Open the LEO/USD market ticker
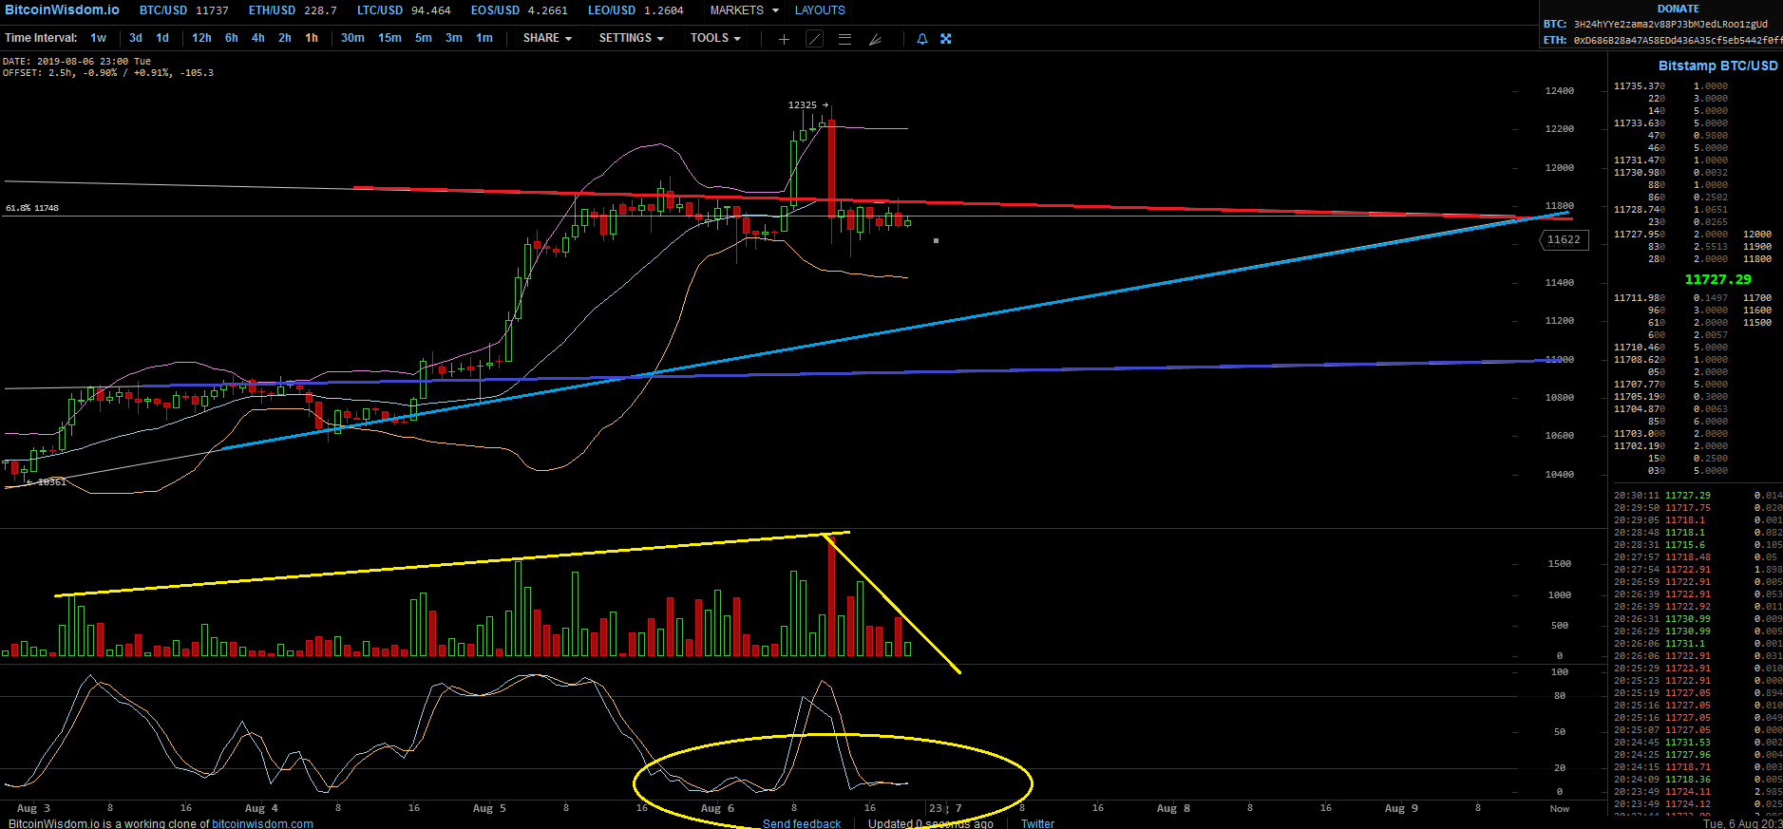The width and height of the screenshot is (1783, 829). [635, 10]
